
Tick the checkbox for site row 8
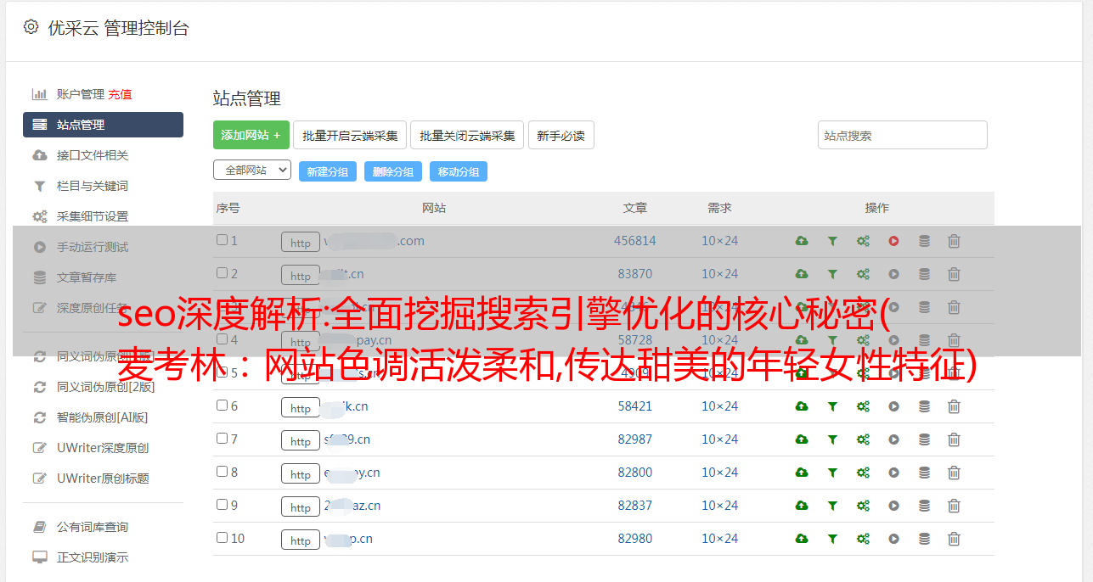222,472
